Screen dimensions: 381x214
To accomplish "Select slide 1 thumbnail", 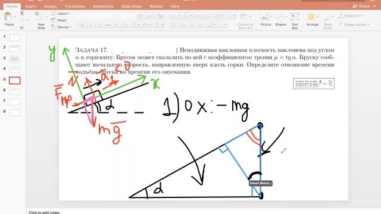I will (14, 37).
